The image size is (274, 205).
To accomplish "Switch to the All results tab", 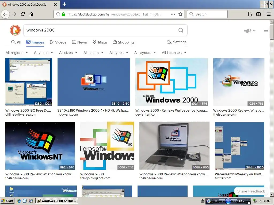I will [16, 42].
